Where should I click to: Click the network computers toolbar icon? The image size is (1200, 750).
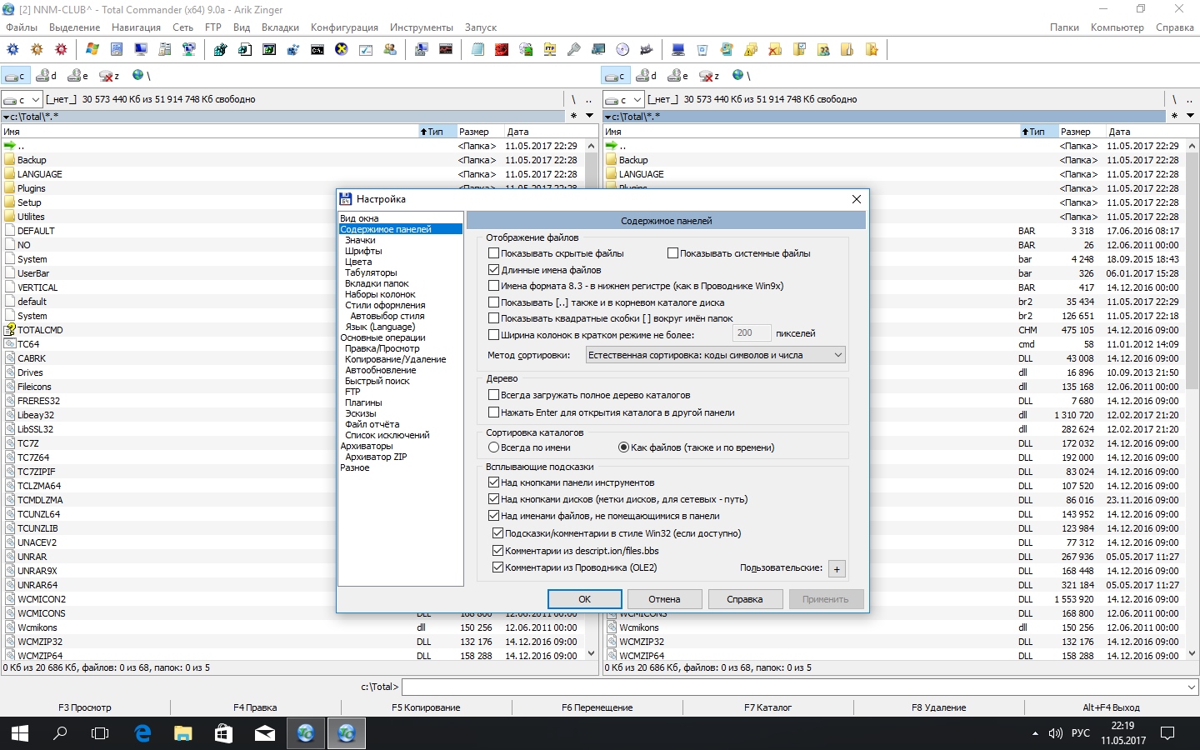(189, 49)
